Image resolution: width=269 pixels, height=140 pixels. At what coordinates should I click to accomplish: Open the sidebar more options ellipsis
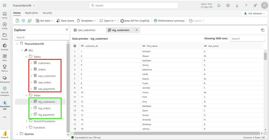pyautogui.click(x=5, y=117)
